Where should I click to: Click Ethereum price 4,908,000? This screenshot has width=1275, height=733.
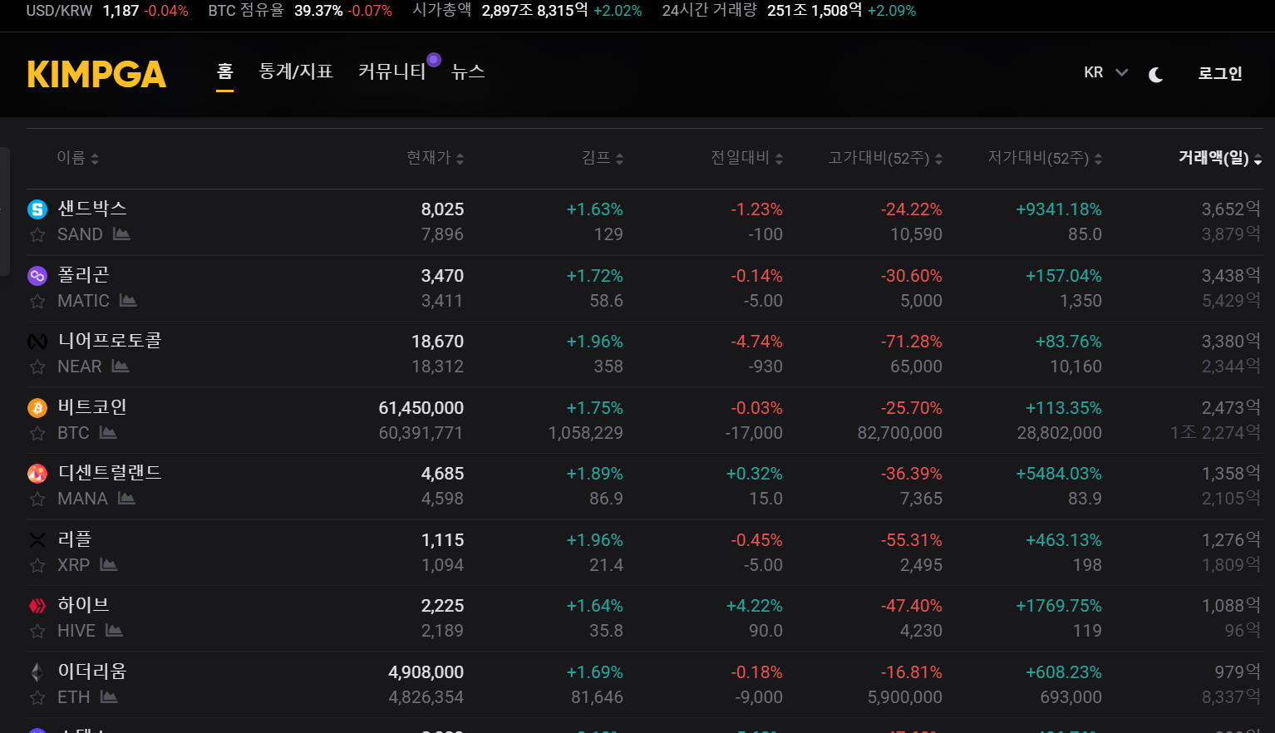point(426,672)
